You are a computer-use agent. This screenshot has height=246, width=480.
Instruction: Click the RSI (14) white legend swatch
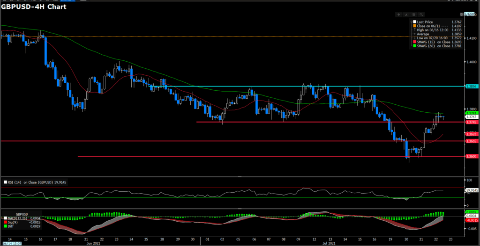click(x=6, y=182)
